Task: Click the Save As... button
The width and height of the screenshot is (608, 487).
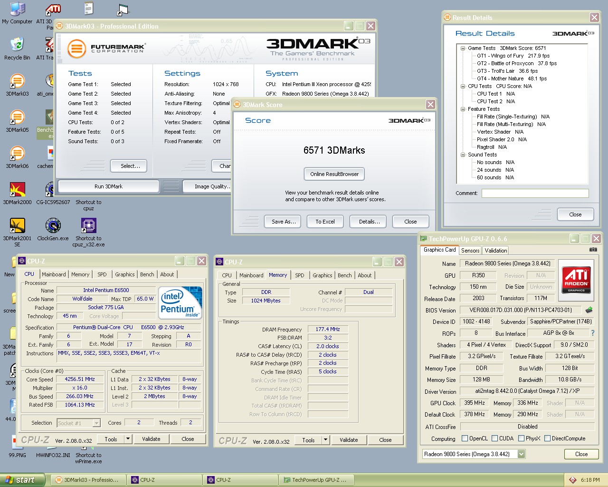Action: [x=284, y=222]
